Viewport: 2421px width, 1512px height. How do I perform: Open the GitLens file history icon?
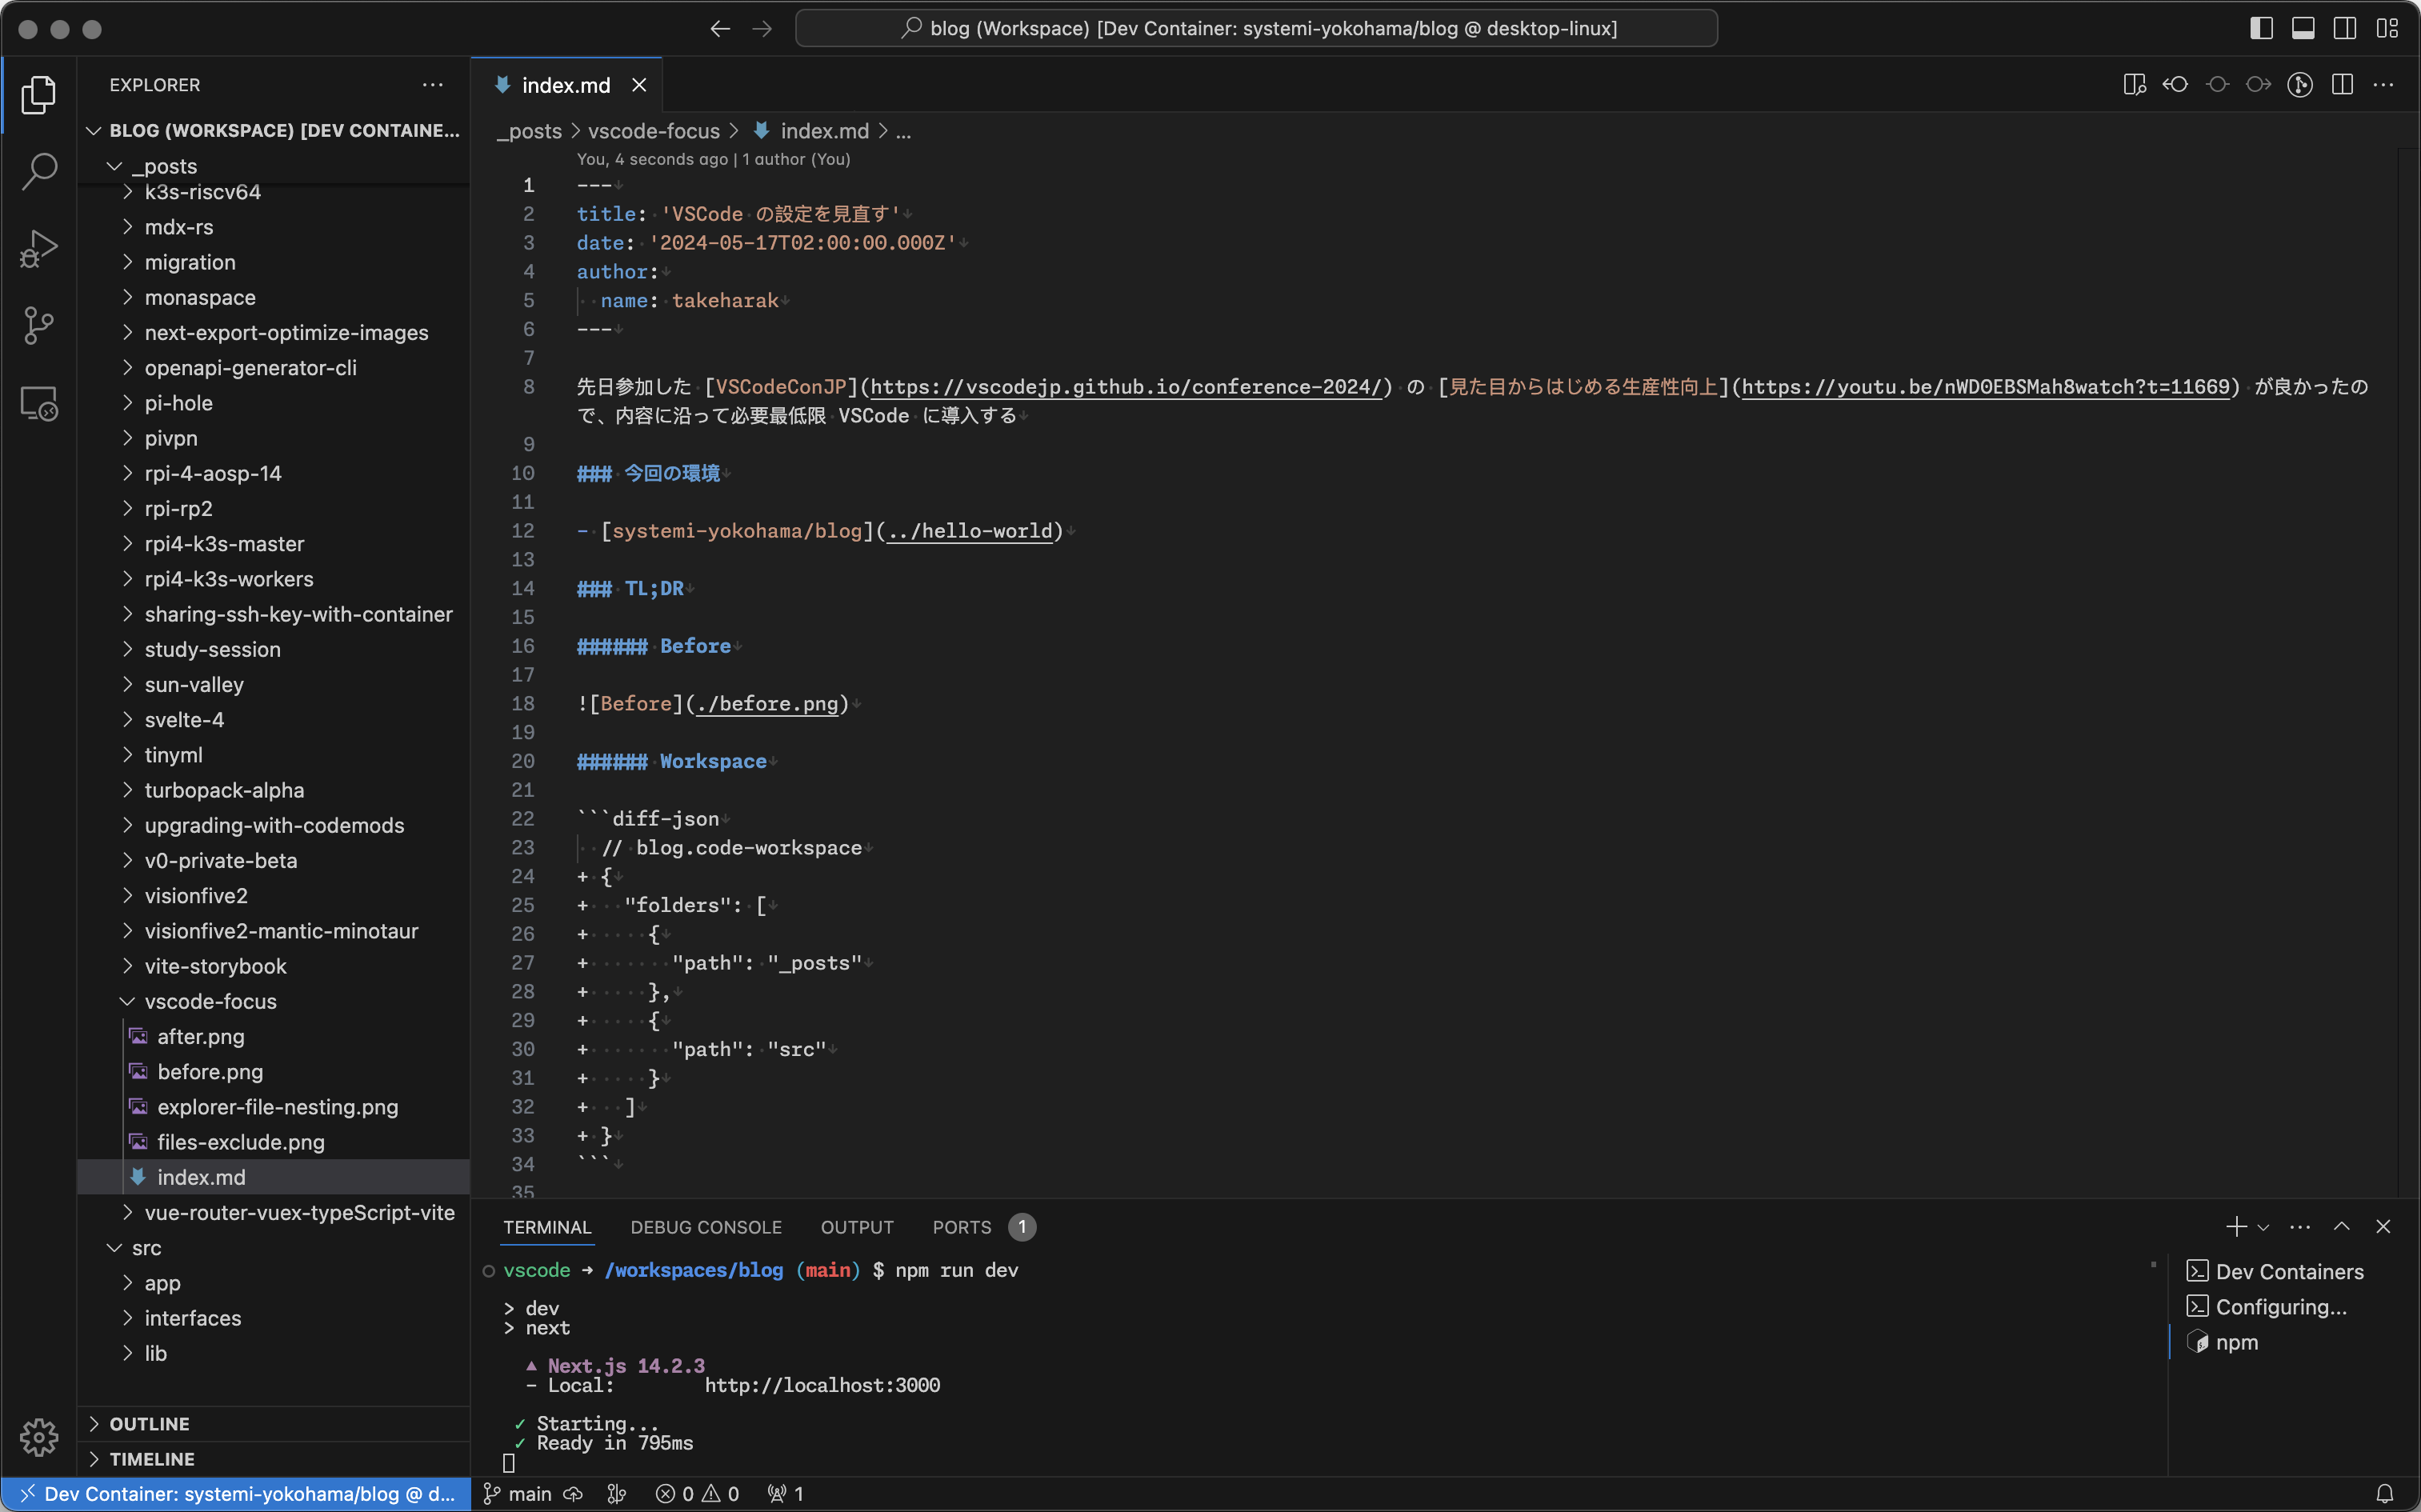tap(2300, 85)
